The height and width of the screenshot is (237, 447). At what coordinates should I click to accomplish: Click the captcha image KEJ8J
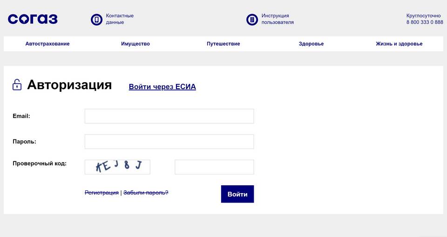[117, 167]
